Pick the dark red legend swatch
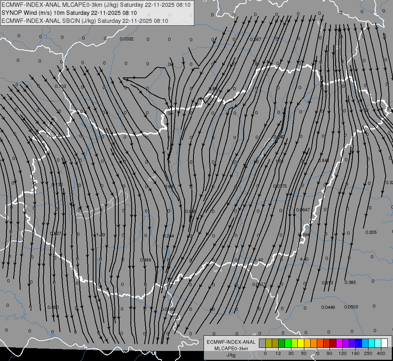The height and width of the screenshot is (361, 393). click(333, 343)
